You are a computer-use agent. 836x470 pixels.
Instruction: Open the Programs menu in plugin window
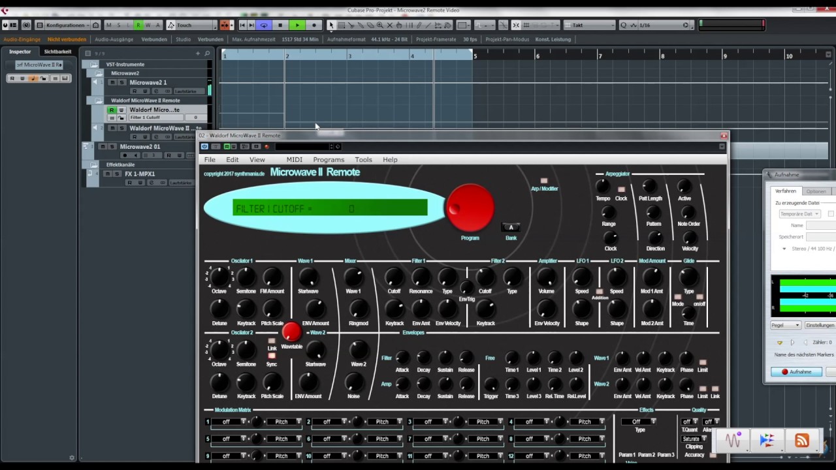[x=329, y=160]
